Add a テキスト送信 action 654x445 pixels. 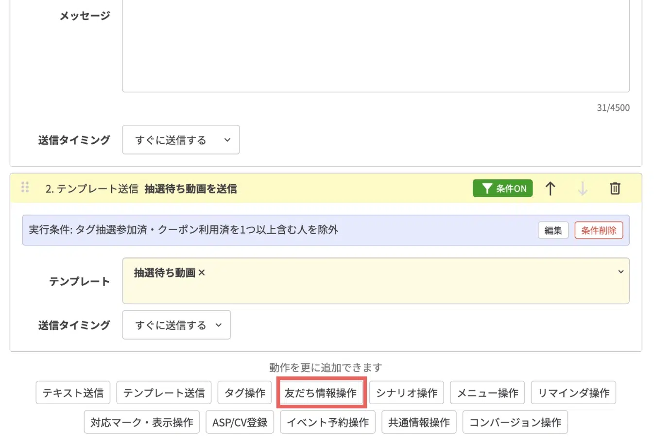click(73, 393)
